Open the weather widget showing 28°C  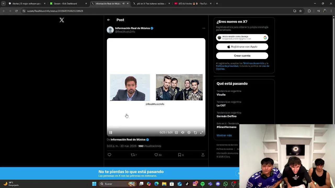(x=11, y=184)
